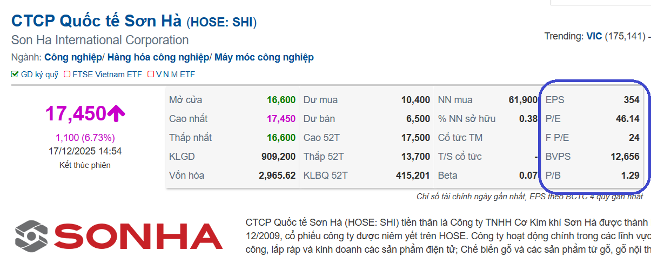Screen dimensions: 651x270
Task: Click the large 17,450 current price
Action: (x=76, y=113)
